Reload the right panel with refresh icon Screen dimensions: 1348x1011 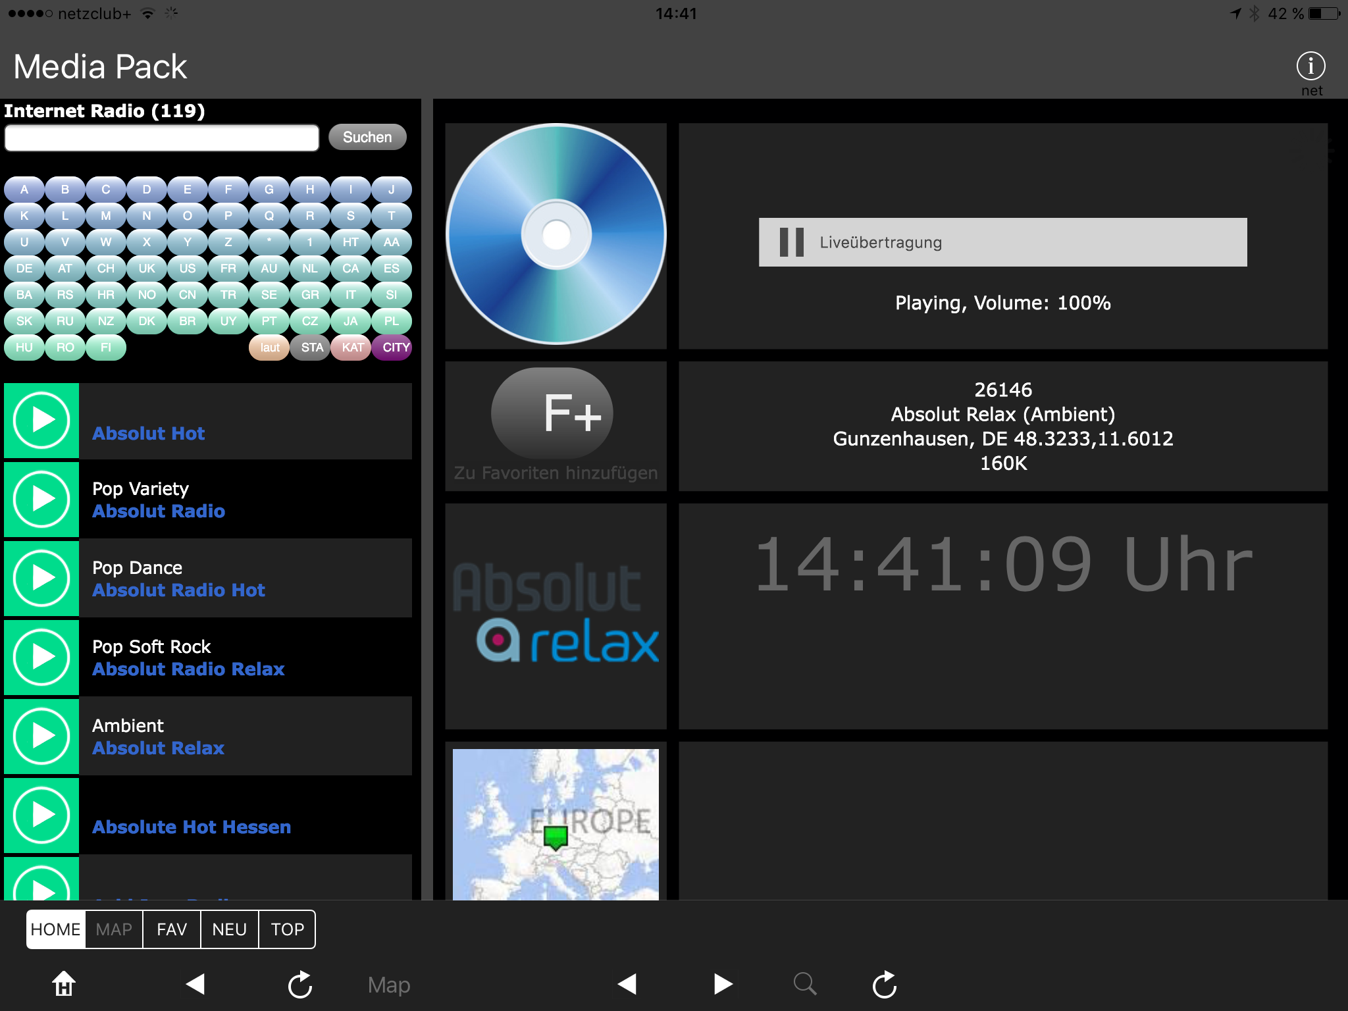coord(885,984)
